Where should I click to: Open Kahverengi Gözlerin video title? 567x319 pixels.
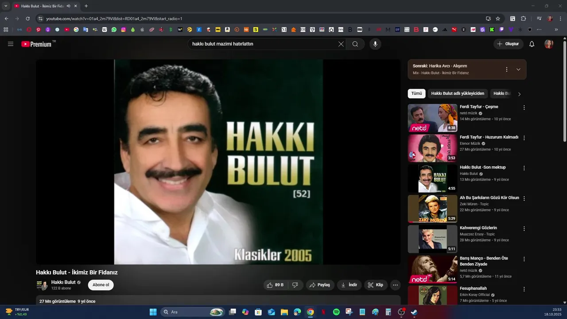[x=478, y=228]
